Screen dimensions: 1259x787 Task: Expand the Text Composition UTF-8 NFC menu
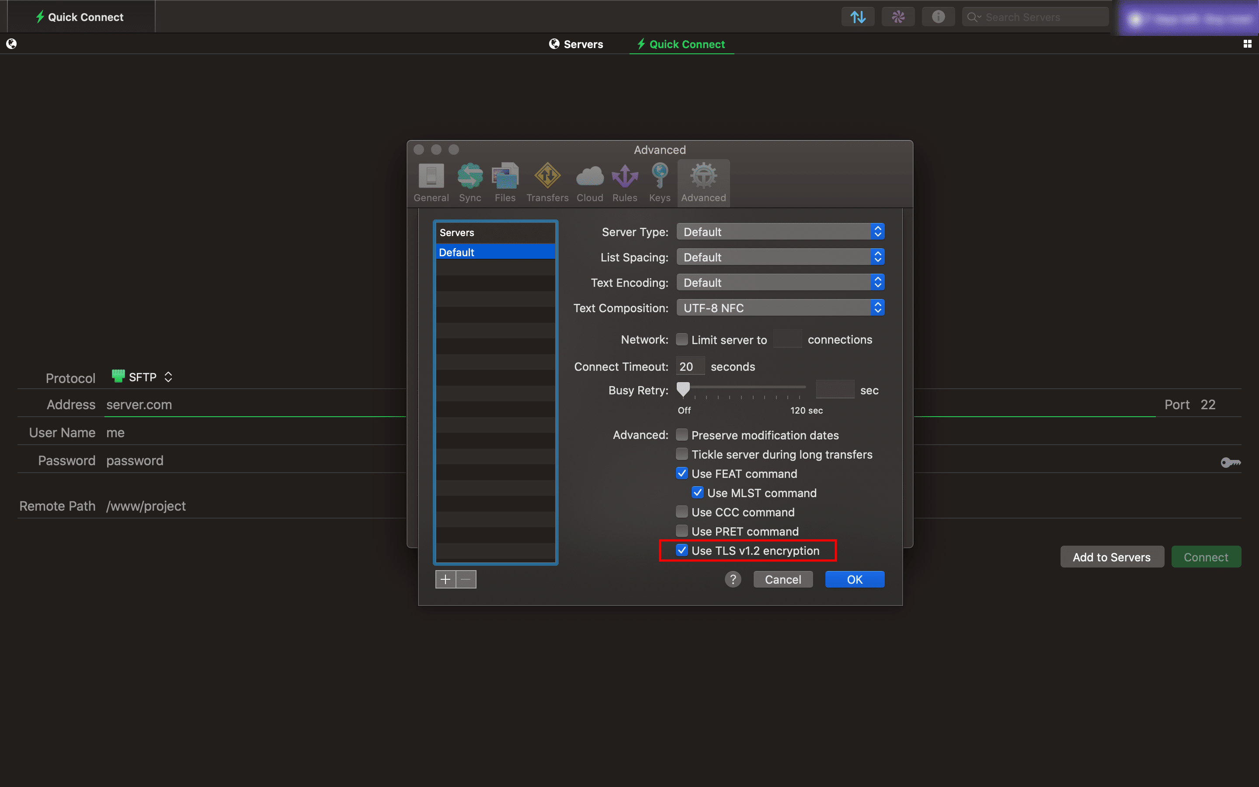[x=780, y=308]
